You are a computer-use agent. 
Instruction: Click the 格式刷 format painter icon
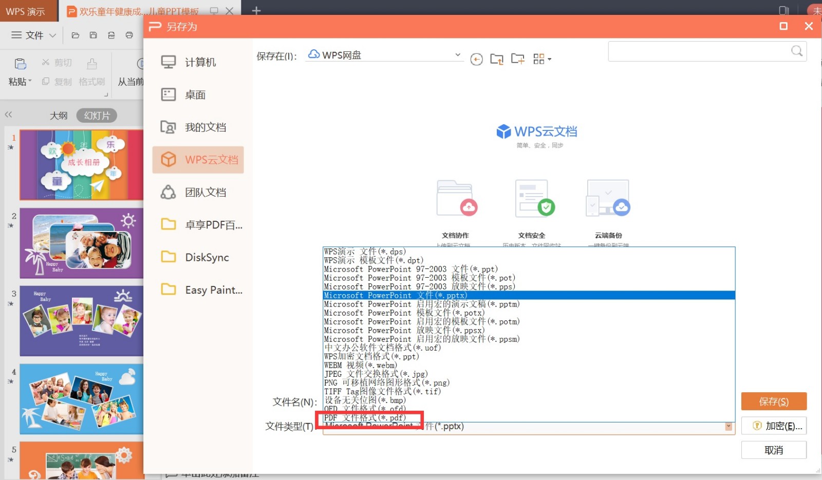(x=92, y=64)
